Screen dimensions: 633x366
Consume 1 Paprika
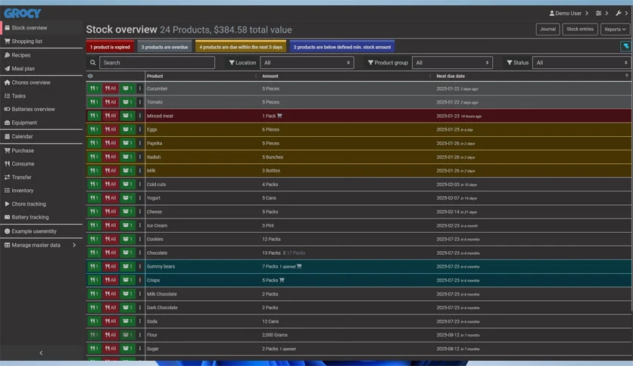pyautogui.click(x=94, y=143)
